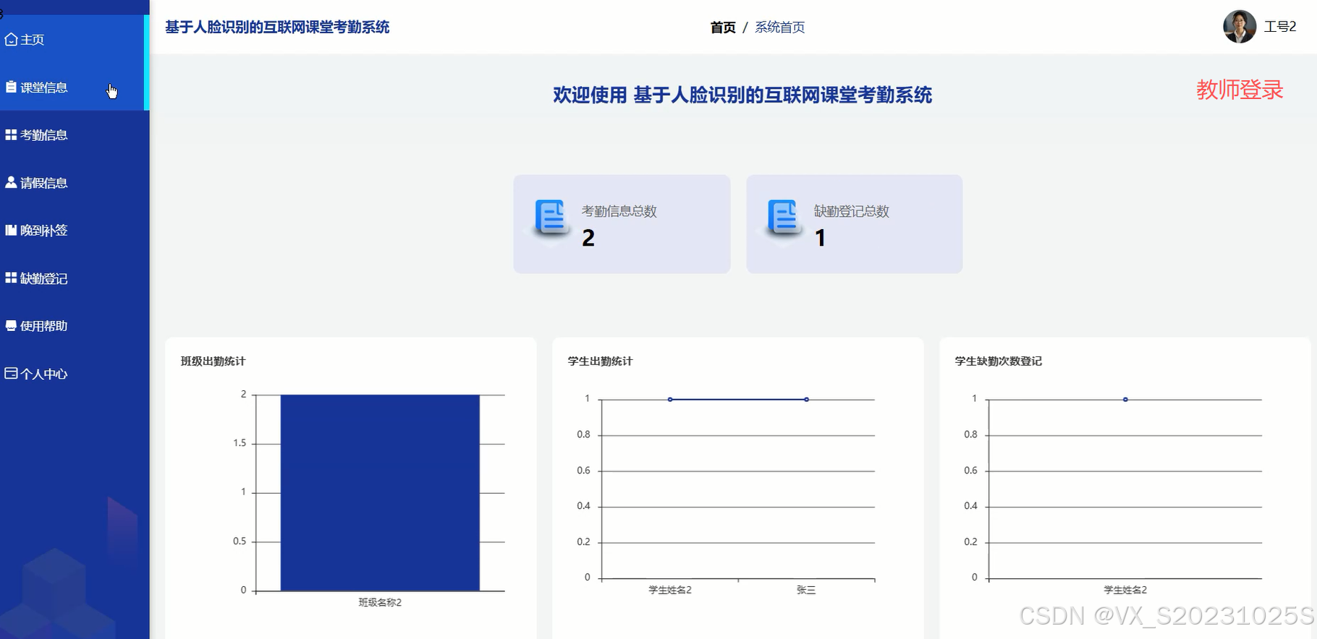Click the 学生缺勤次数登记 chart title
The width and height of the screenshot is (1317, 639).
[999, 361]
